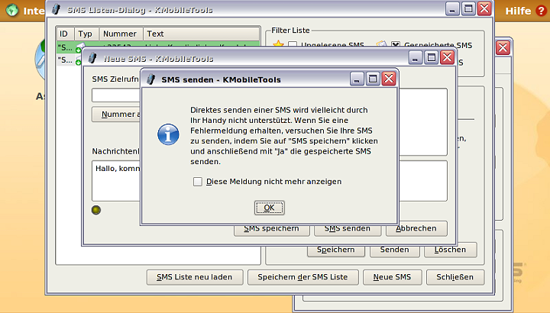This screenshot has height=313, width=550.
Task: Focus the SMS Zielrufnummer input field
Action: (x=116, y=95)
